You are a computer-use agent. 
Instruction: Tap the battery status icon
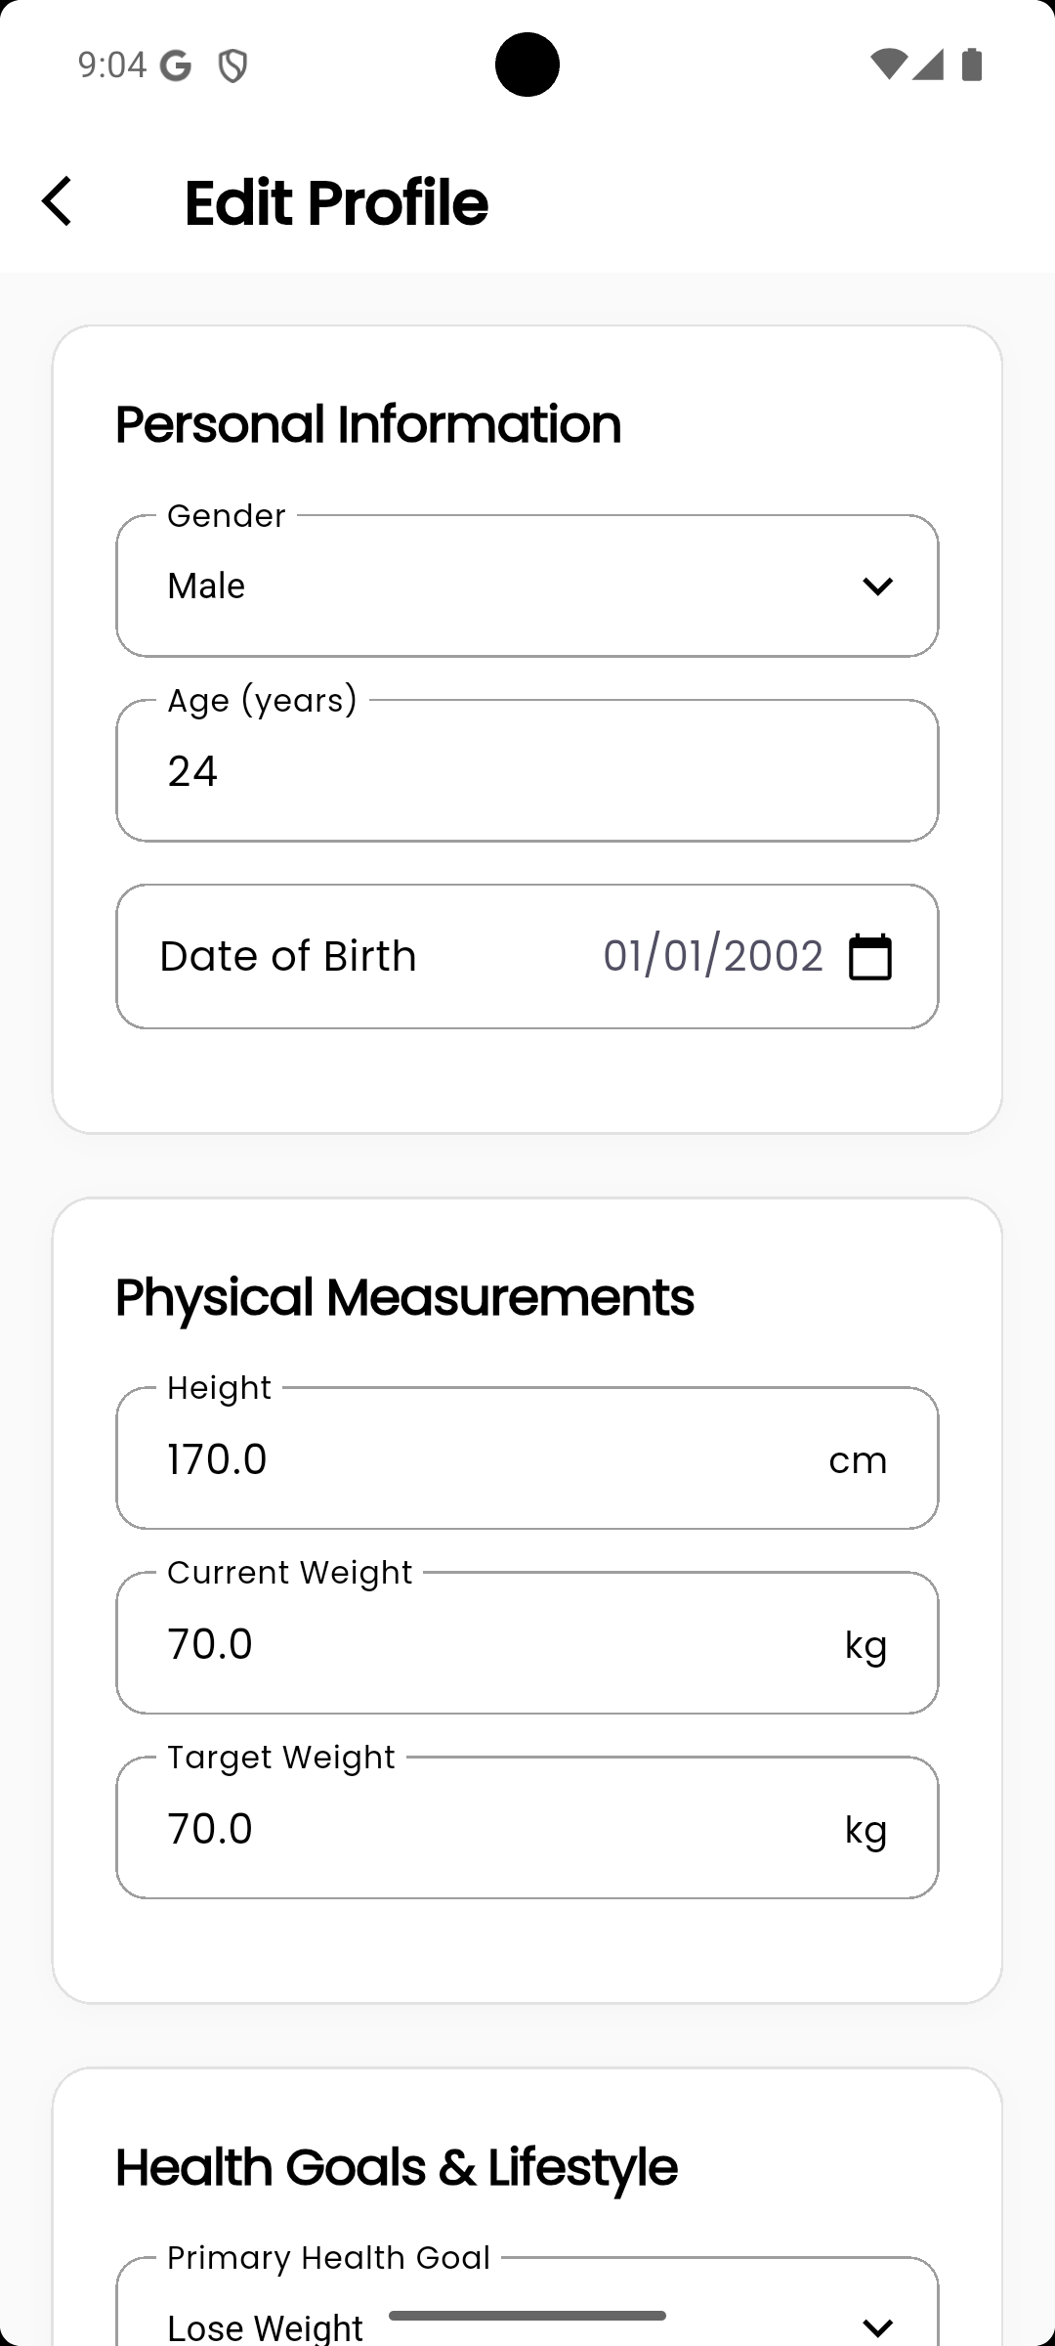[972, 65]
